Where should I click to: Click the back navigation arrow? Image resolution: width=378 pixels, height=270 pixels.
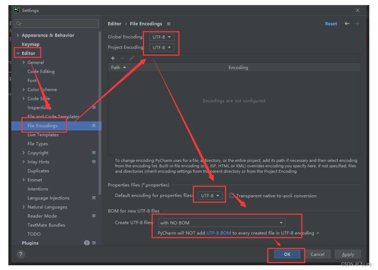click(x=347, y=24)
